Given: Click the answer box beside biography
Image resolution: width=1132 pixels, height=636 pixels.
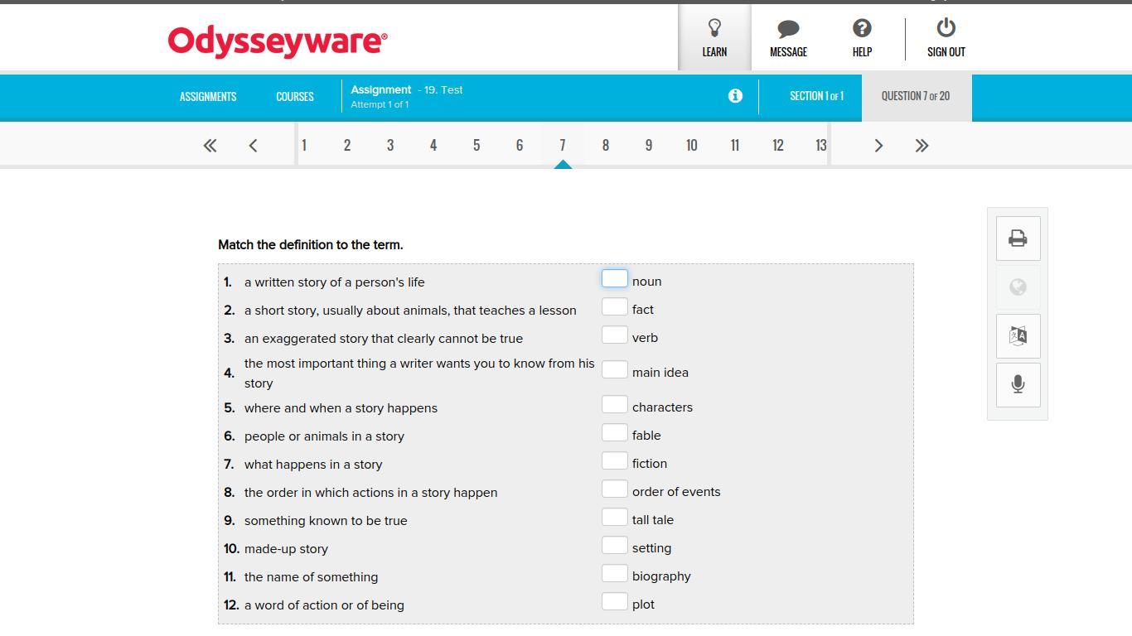Looking at the screenshot, I should [x=614, y=574].
